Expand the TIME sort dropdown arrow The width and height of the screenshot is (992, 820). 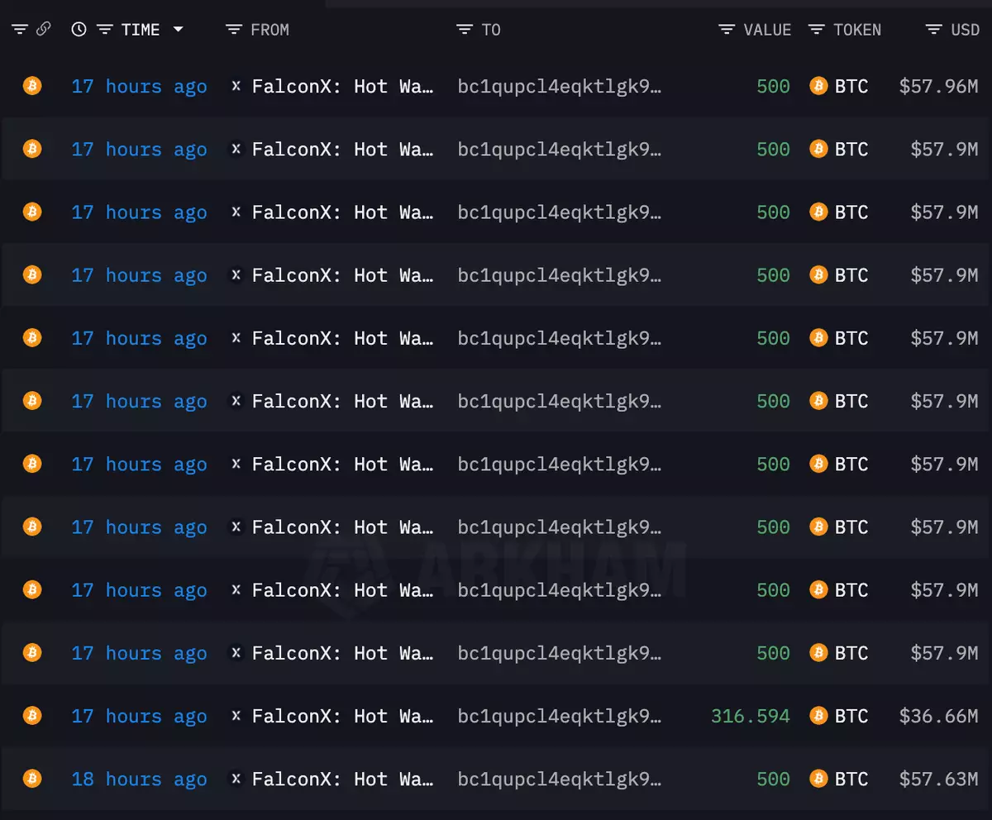[x=178, y=30]
